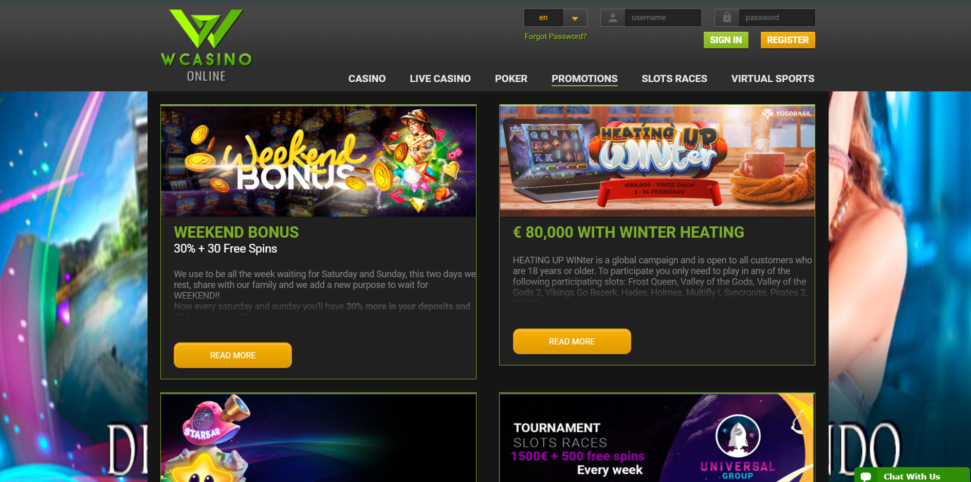Screen dimensions: 971x482
Task: Open the Casino menu item
Action: tap(367, 79)
